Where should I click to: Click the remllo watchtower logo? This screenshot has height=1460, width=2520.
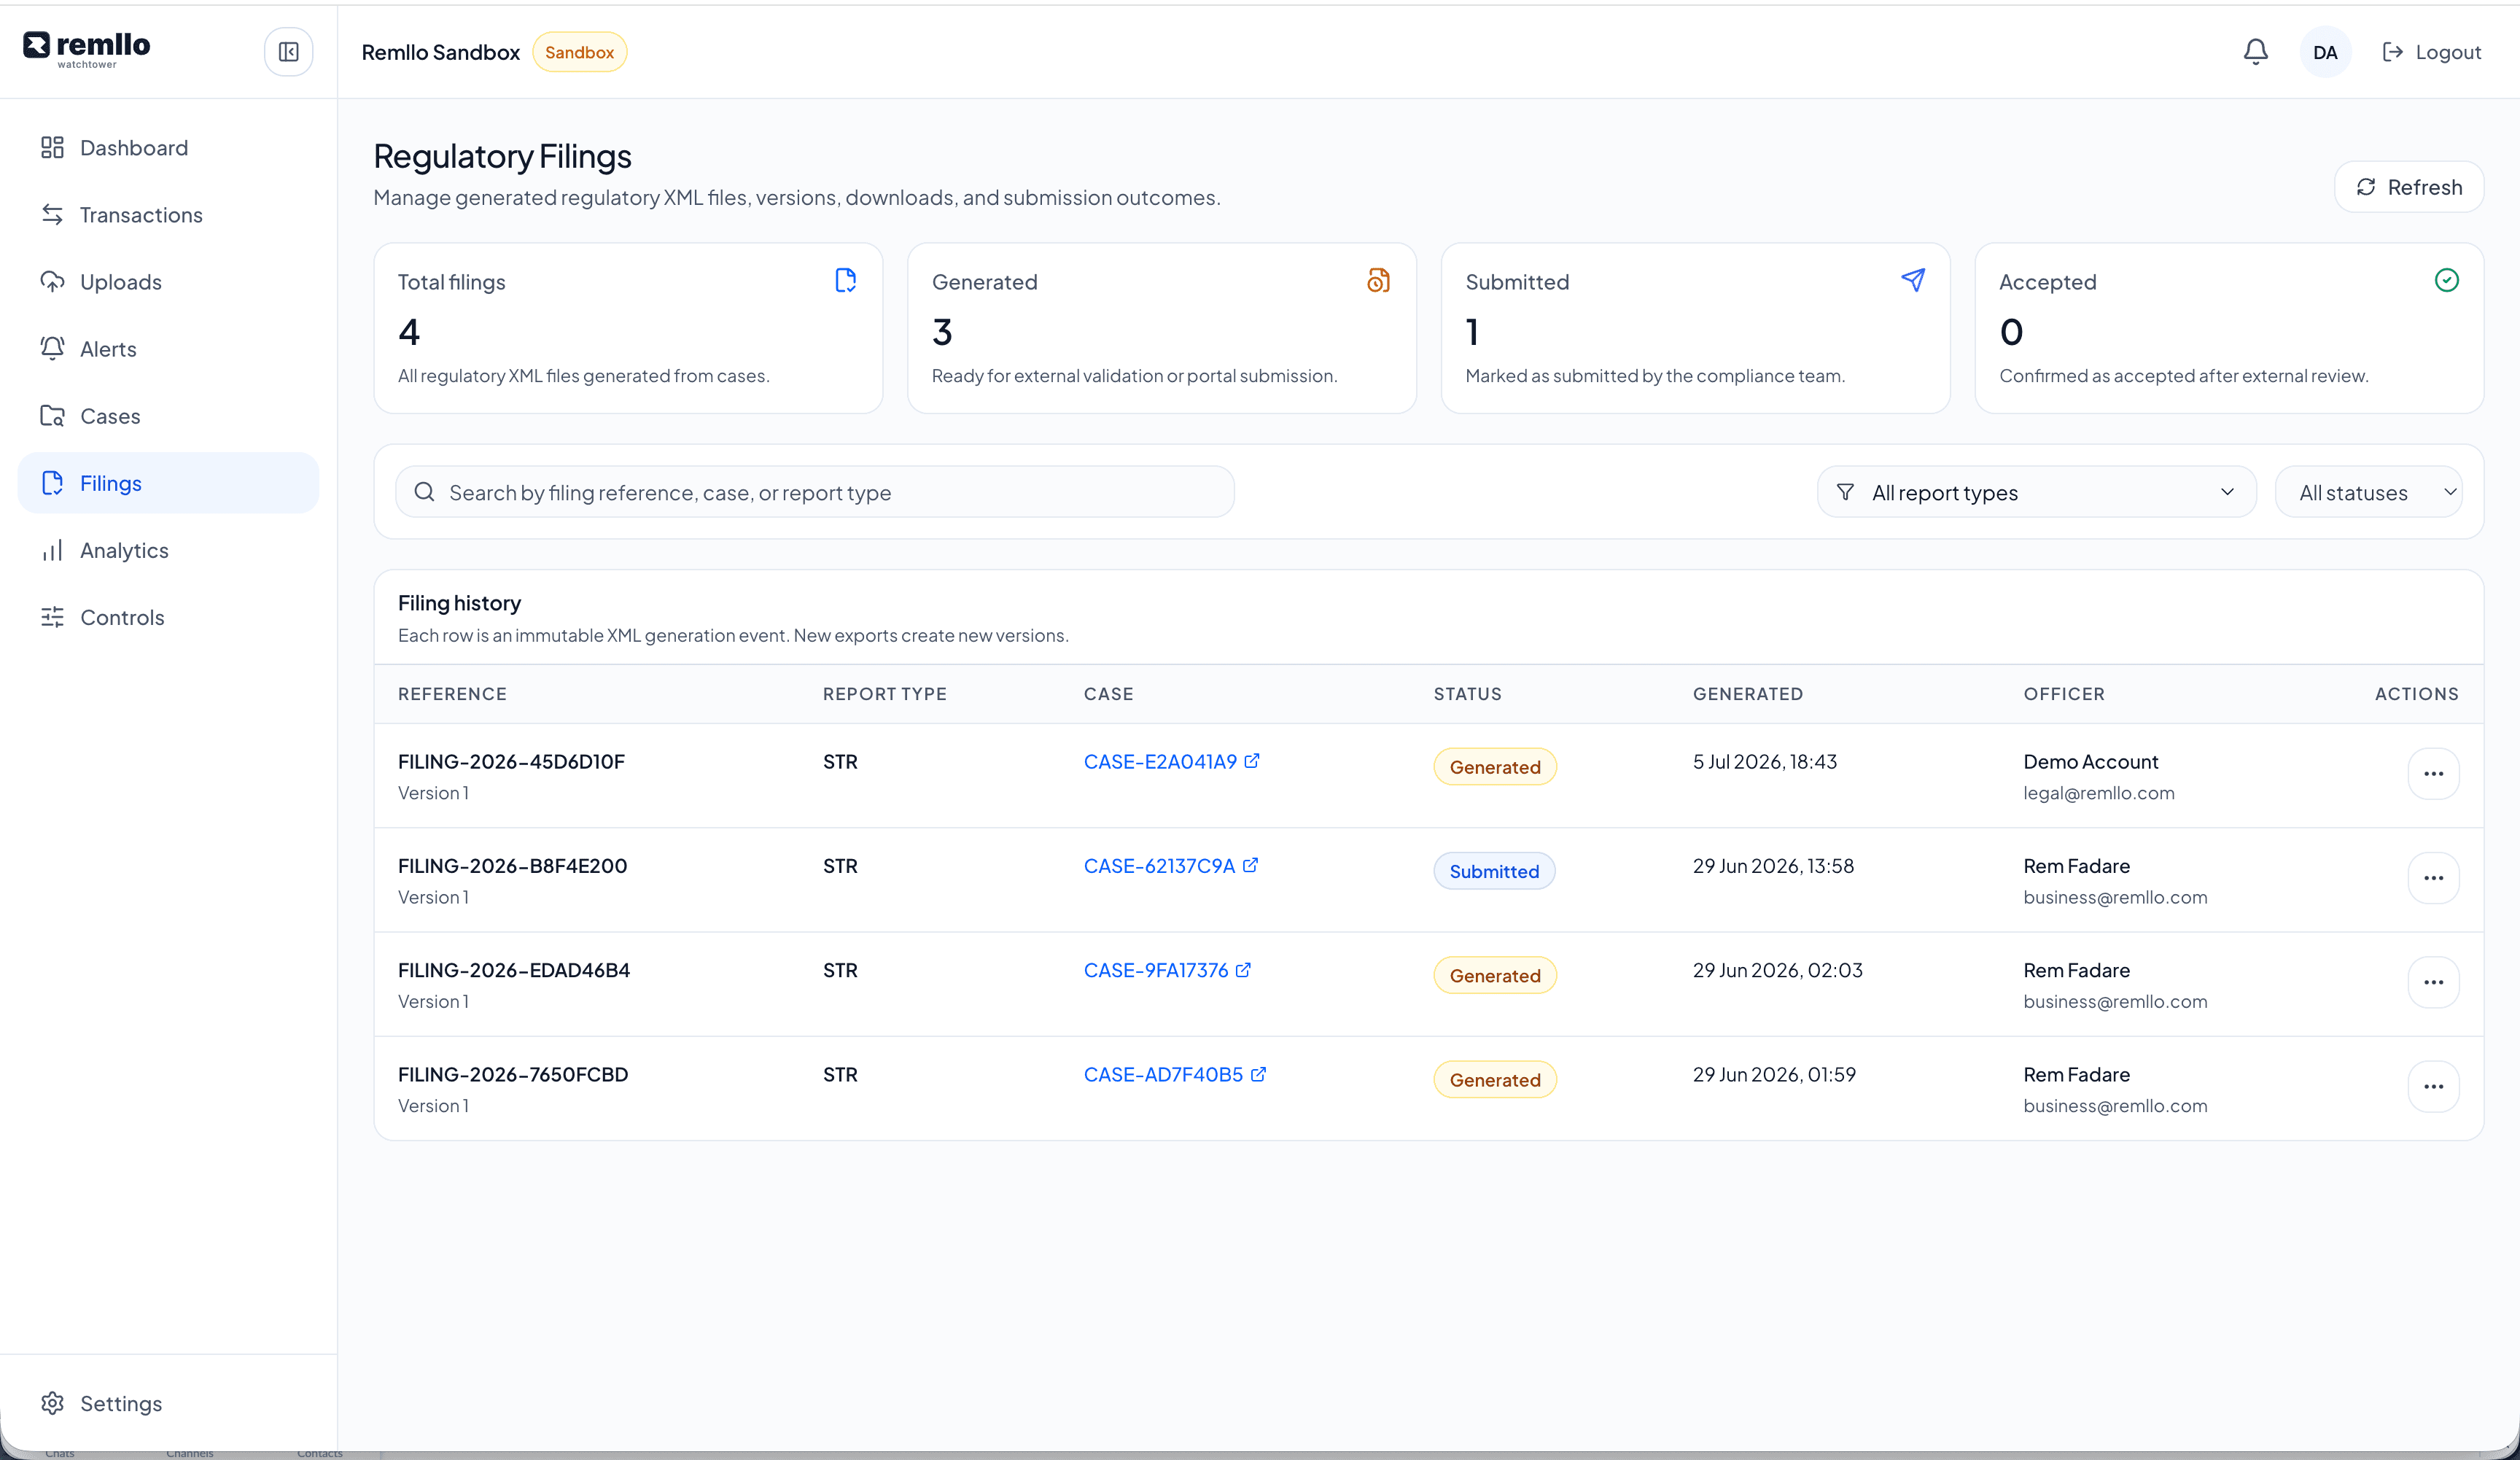click(87, 50)
